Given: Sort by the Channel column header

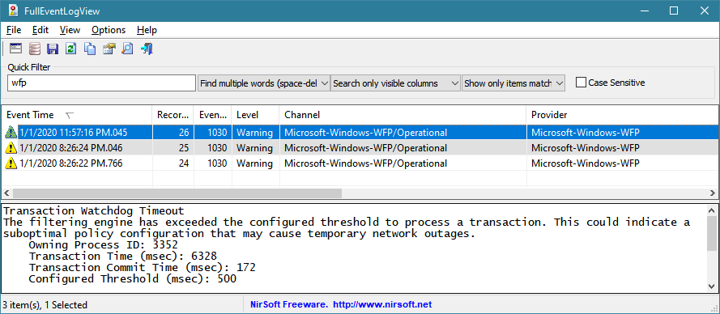Looking at the screenshot, I should (x=403, y=115).
